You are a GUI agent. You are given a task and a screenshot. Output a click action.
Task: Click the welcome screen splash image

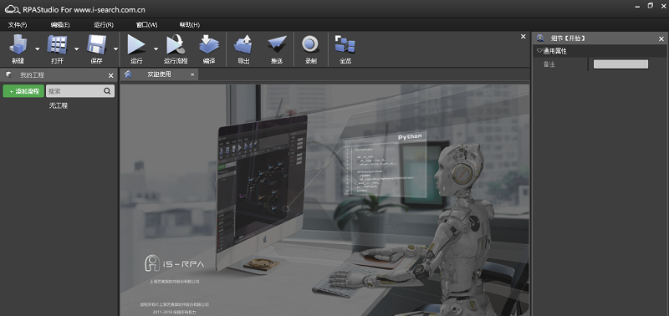pos(324,200)
